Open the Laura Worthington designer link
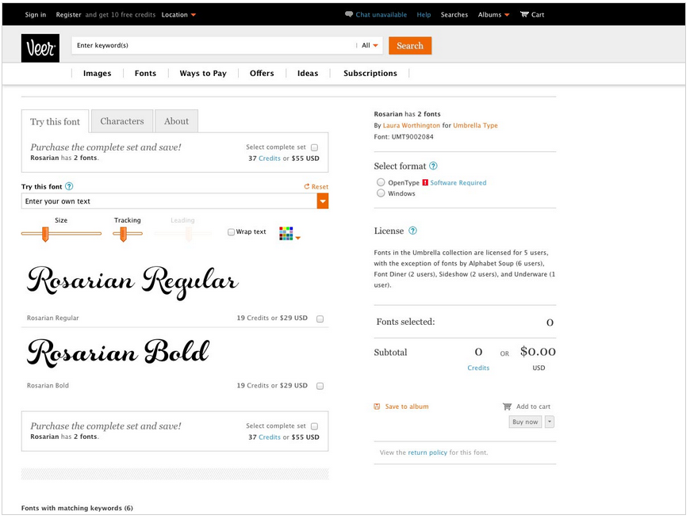 (x=412, y=125)
